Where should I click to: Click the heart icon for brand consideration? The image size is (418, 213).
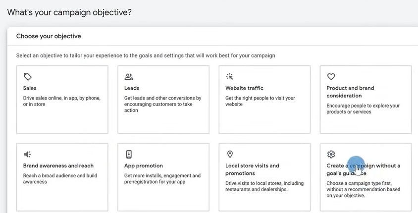tap(331, 77)
